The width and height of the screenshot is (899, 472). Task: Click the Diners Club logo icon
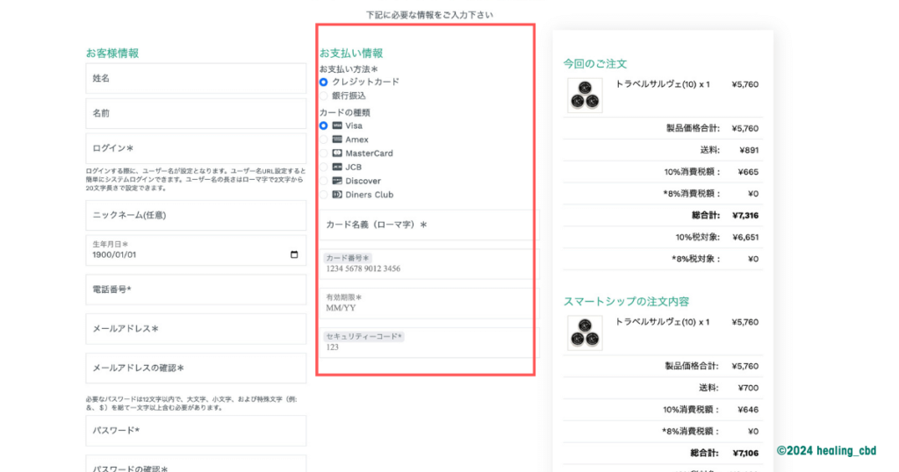coord(337,195)
